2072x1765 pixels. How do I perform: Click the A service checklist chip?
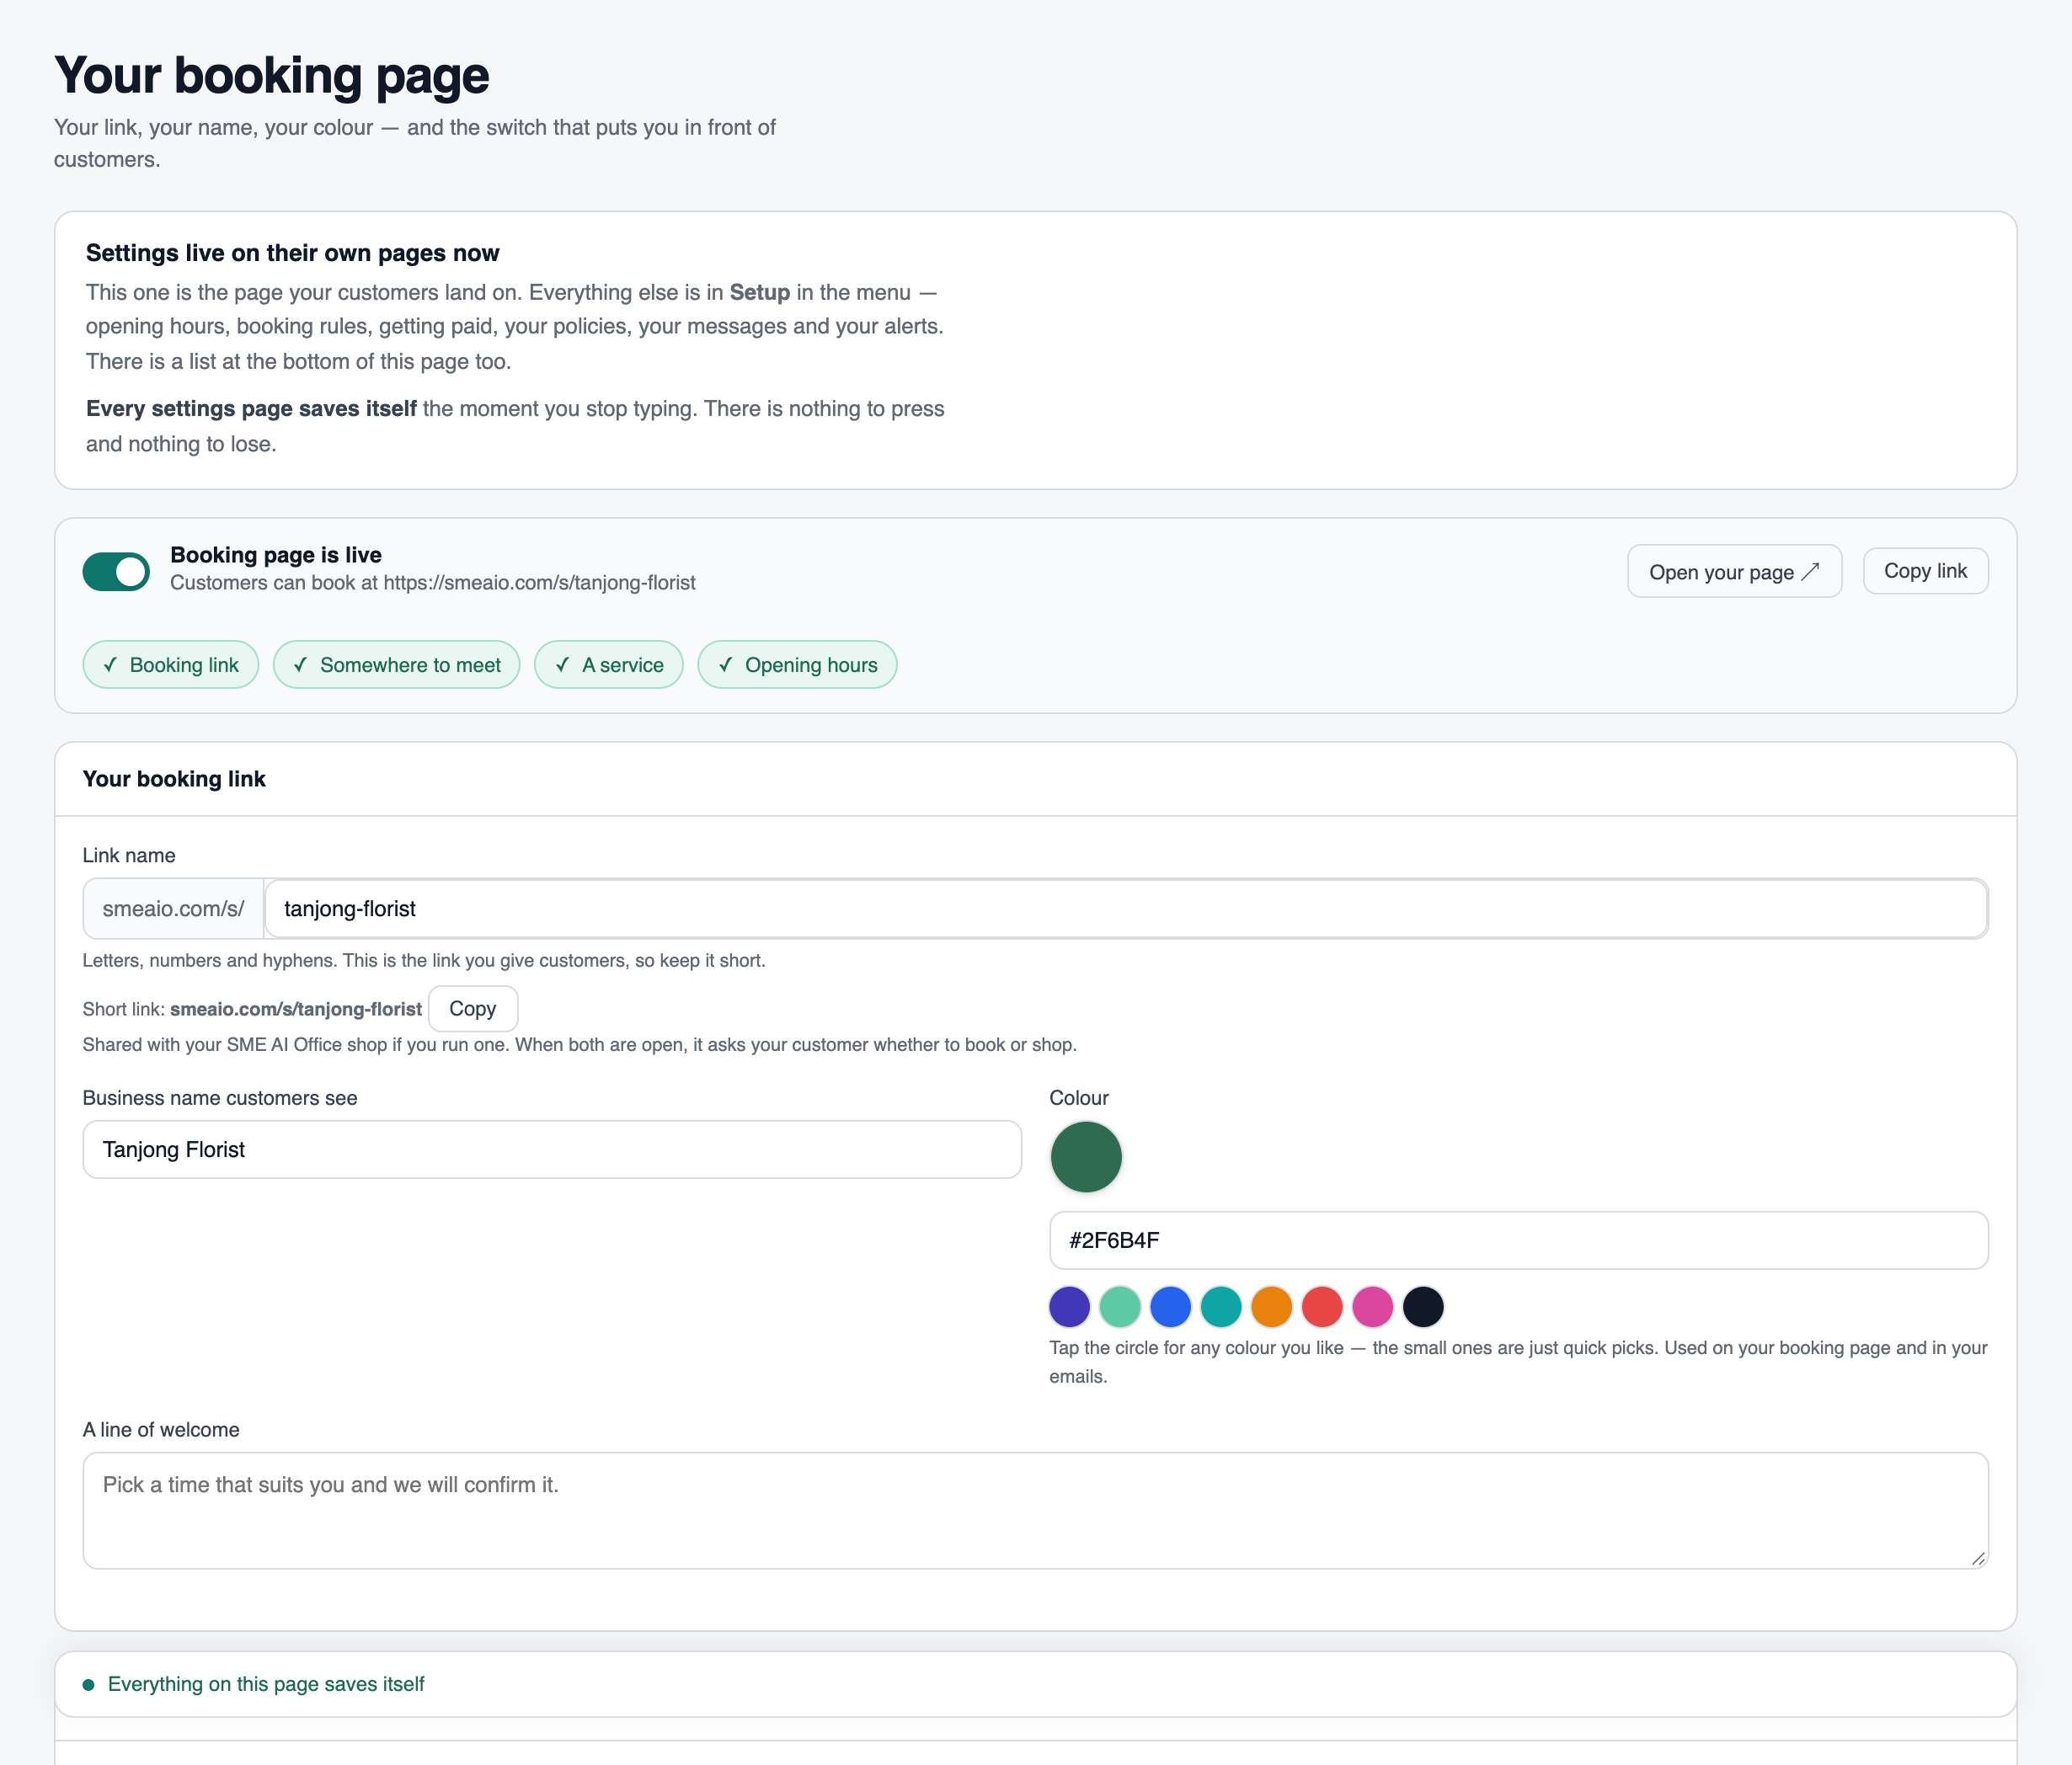coord(609,665)
